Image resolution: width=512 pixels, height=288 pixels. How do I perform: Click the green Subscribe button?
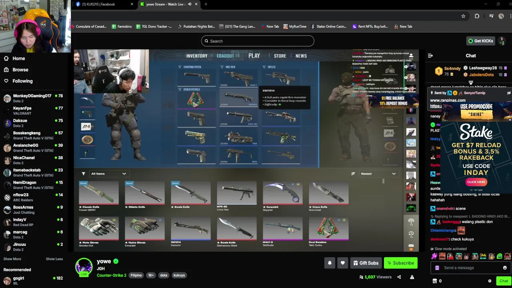[x=401, y=263]
